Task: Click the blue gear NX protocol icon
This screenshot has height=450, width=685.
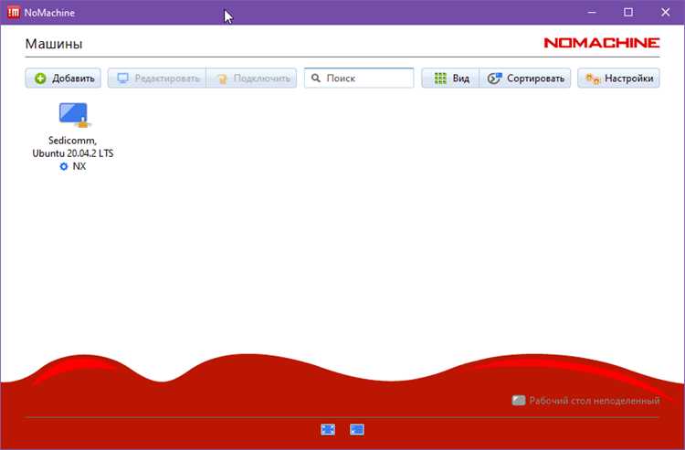Action: pyautogui.click(x=64, y=166)
